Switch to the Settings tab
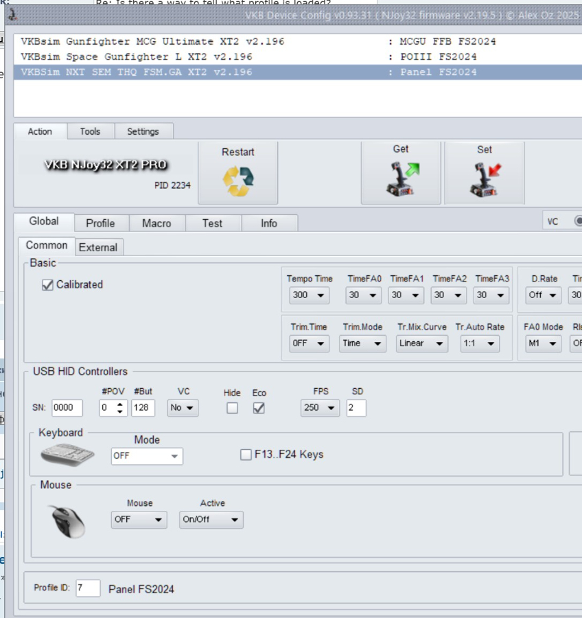This screenshot has width=582, height=618. click(x=143, y=132)
